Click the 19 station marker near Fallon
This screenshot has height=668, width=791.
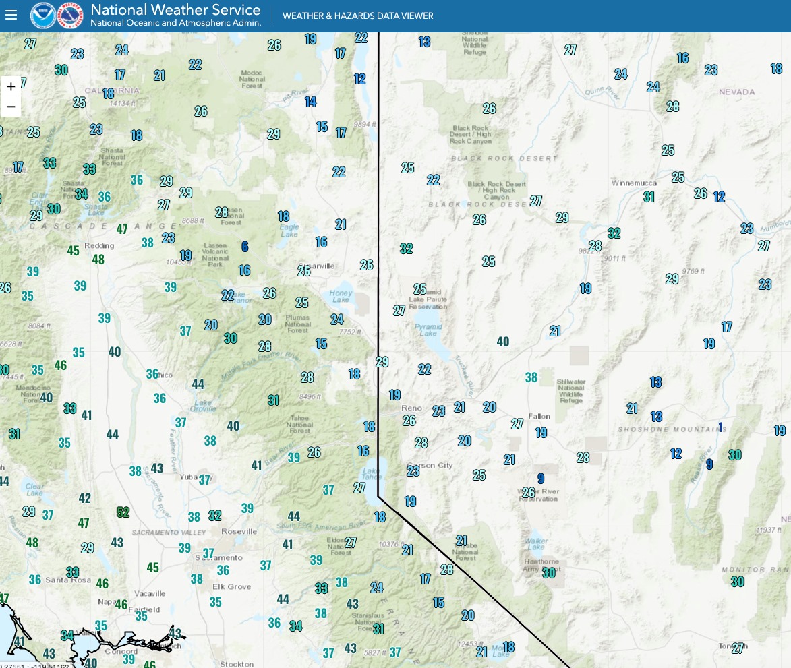(x=541, y=433)
